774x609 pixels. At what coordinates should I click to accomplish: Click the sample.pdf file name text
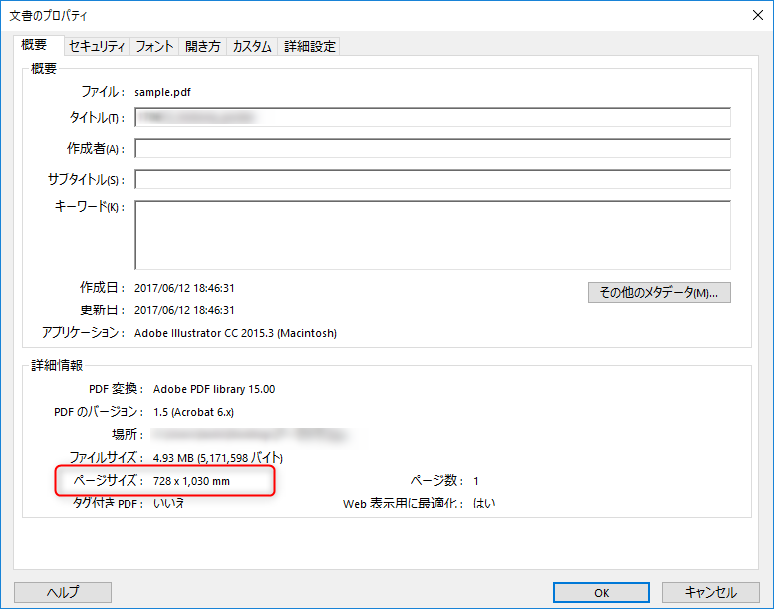pos(162,92)
